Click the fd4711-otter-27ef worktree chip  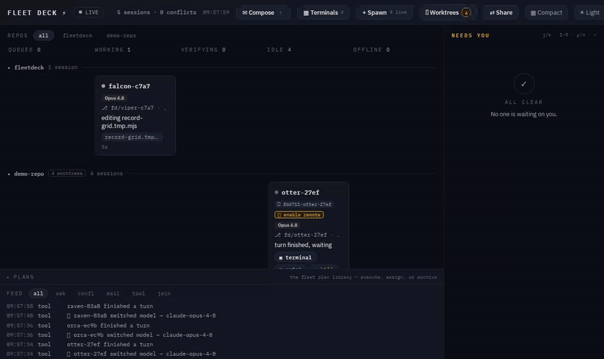click(x=305, y=204)
